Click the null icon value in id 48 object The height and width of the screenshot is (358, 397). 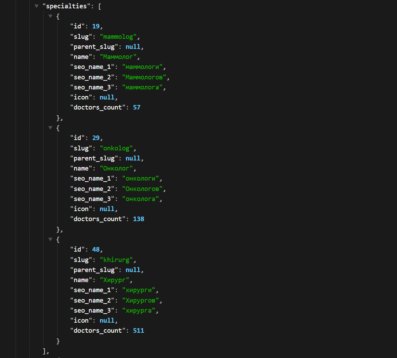[x=107, y=321]
